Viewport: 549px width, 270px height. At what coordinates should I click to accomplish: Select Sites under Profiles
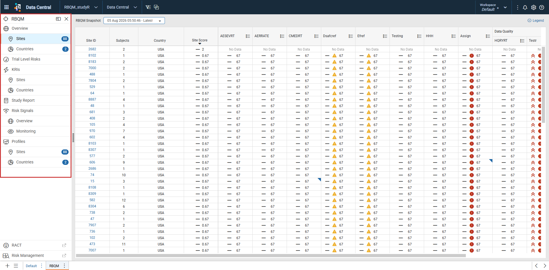pyautogui.click(x=36, y=152)
